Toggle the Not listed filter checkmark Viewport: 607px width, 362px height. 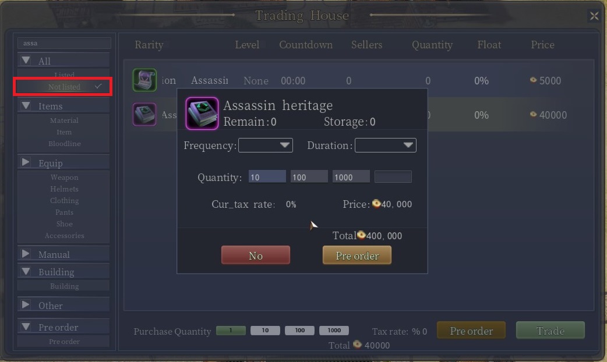(x=98, y=86)
